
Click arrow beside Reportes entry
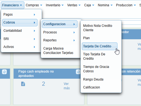(74, 41)
